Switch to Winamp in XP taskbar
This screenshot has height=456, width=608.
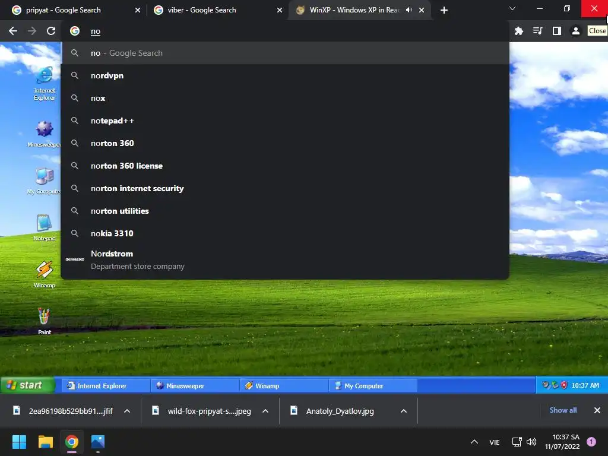coord(284,386)
